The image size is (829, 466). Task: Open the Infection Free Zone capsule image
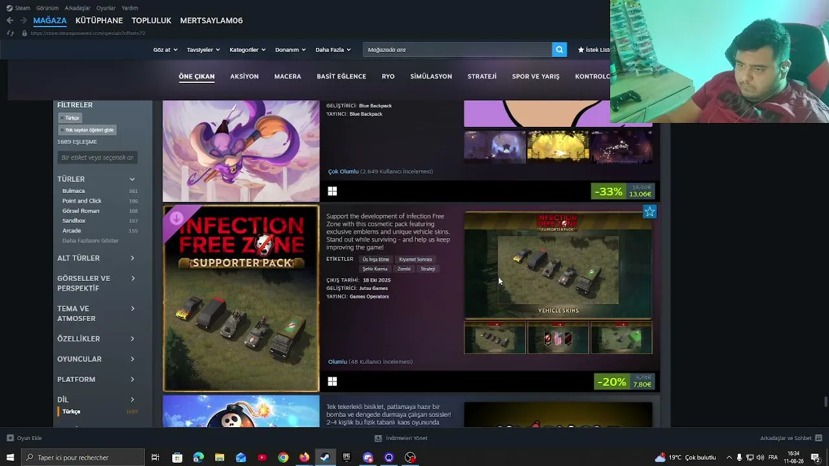click(x=241, y=298)
